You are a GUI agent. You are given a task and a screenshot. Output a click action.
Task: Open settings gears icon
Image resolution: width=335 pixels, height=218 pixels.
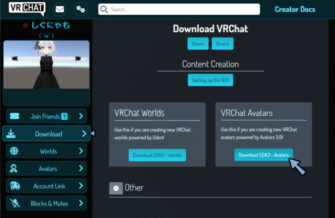pyautogui.click(x=80, y=9)
